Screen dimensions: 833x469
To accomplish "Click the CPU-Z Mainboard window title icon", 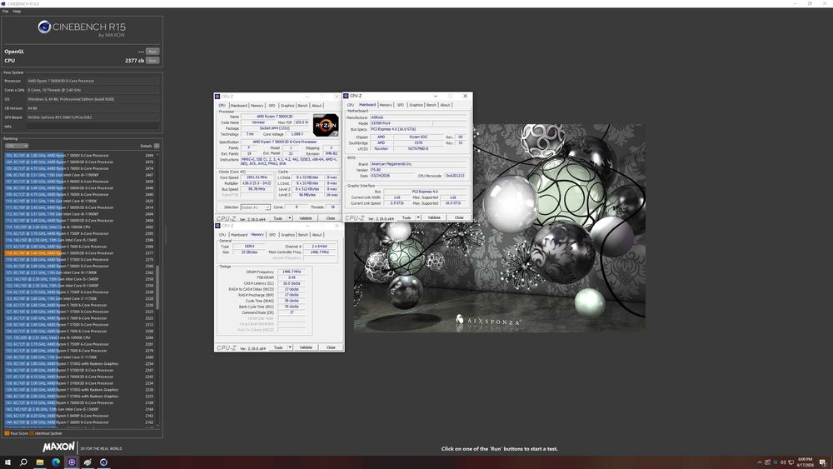I will click(346, 96).
